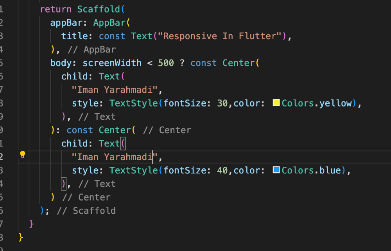Click the final yellow closing curly brace
391x251 pixels.
tap(20, 237)
